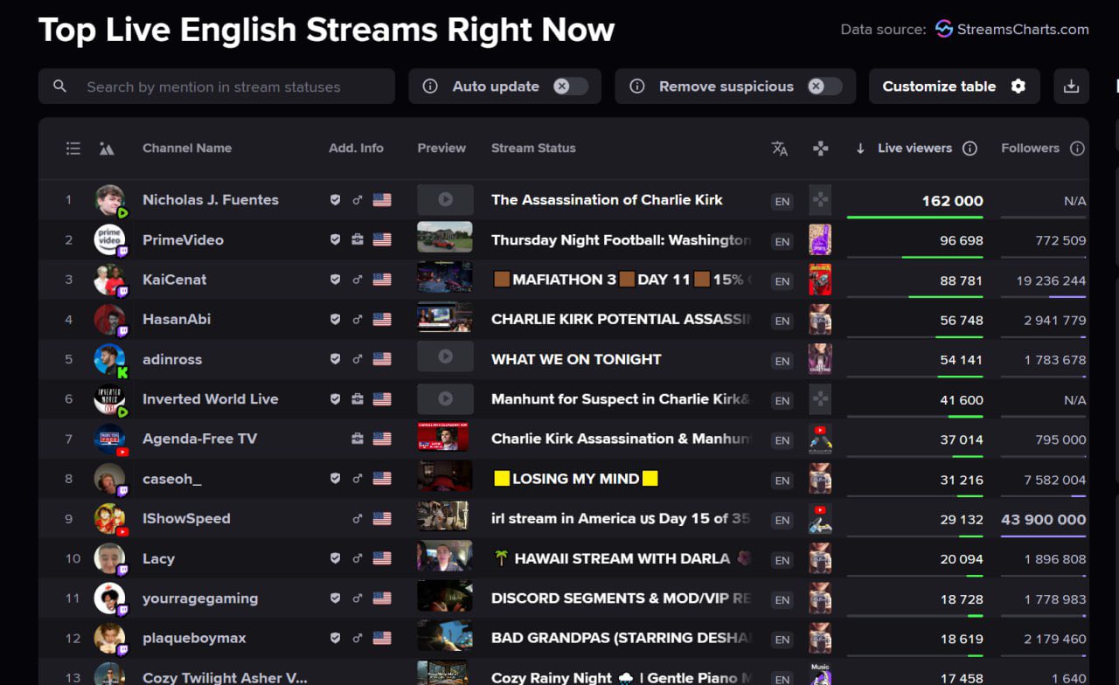This screenshot has width=1119, height=685.
Task: Click inside the stream status search field
Action: [x=217, y=86]
